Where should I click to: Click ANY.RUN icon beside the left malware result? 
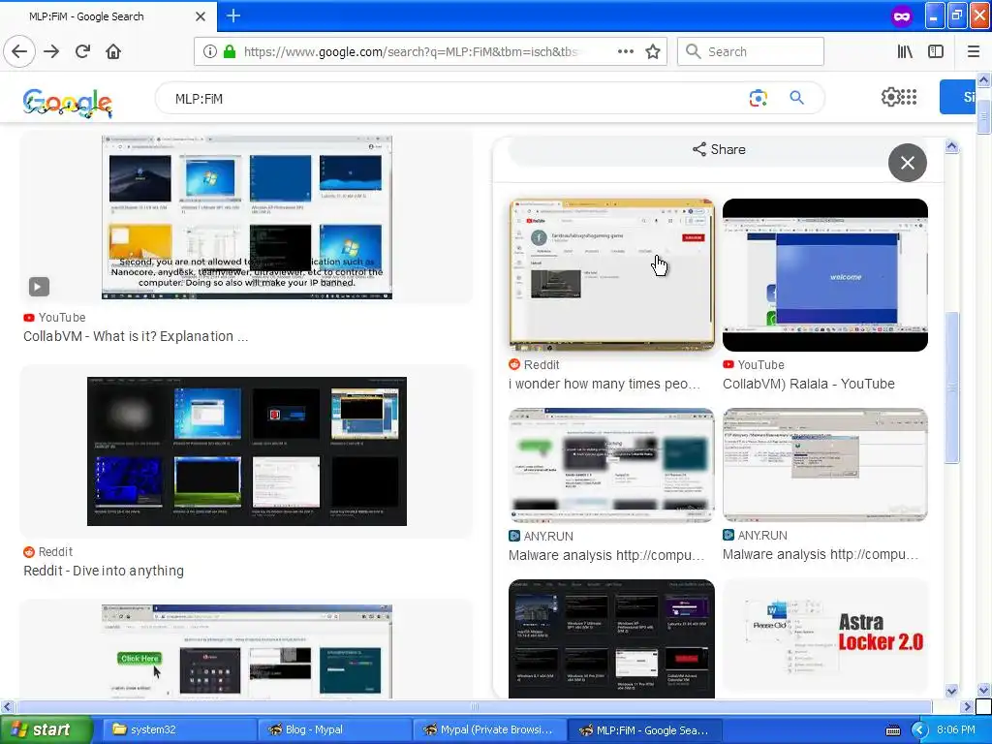(x=514, y=536)
